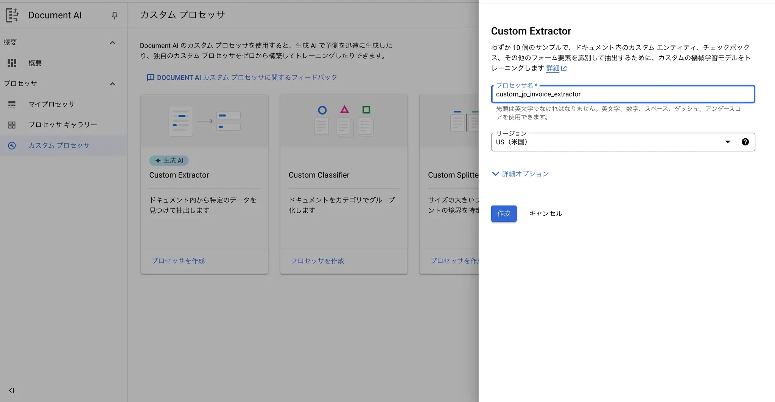Click the feedback speech bubble icon
Screen dimensions: 775x402
pyautogui.click(x=150, y=77)
